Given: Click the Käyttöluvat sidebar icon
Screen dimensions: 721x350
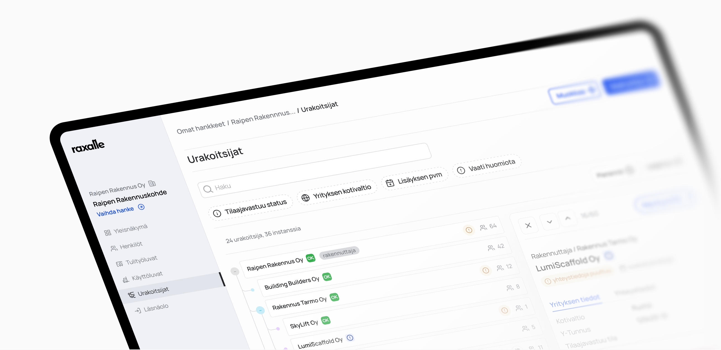Looking at the screenshot, I should click(126, 279).
